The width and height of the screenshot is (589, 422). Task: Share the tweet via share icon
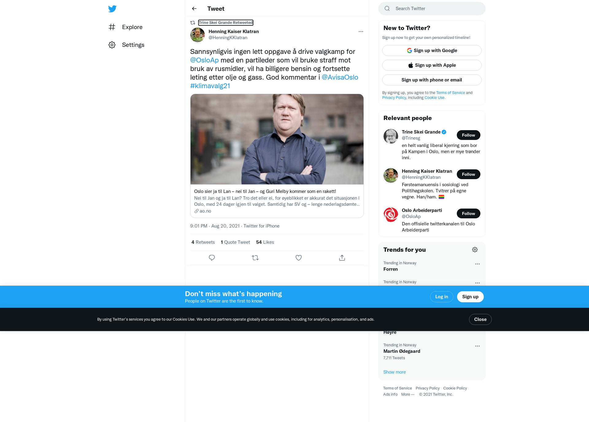[342, 258]
